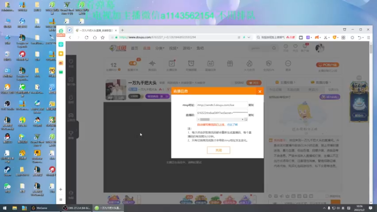
Task: Open the Windows Start button
Action: tap(4, 208)
